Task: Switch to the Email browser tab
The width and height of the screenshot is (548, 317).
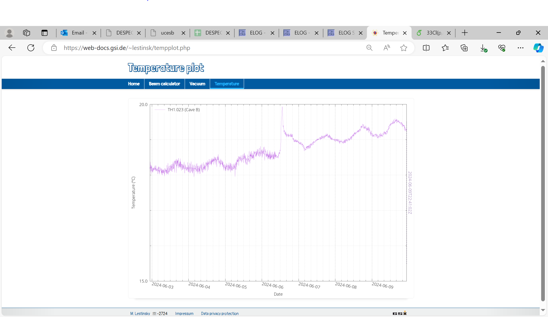Action: pos(78,33)
